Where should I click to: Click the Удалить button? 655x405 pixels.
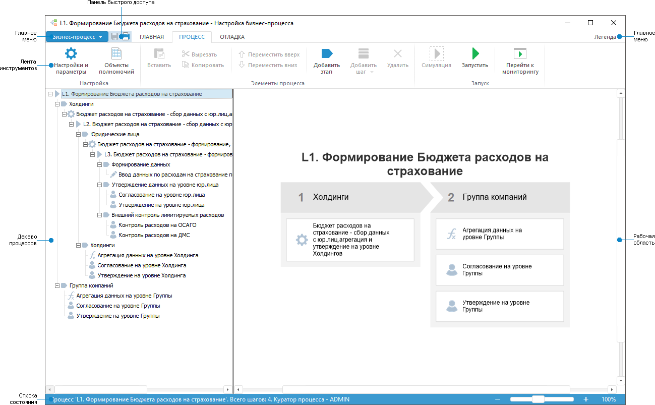398,62
